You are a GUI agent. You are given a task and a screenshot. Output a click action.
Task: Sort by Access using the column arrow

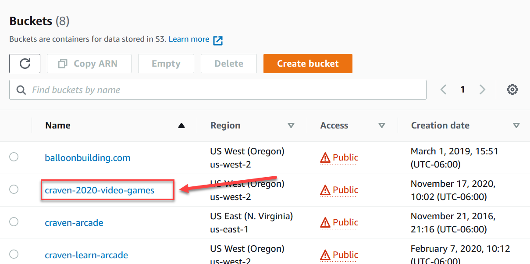pos(382,125)
